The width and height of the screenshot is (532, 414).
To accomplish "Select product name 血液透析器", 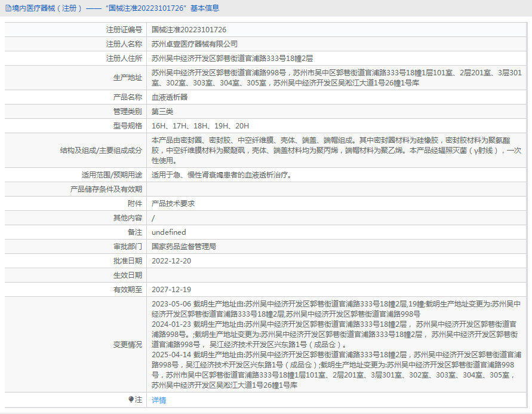I will click(x=170, y=97).
